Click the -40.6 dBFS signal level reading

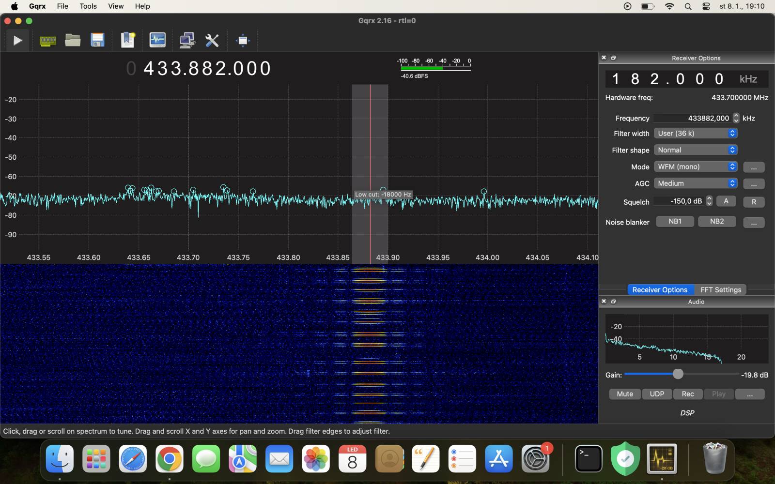pos(414,76)
